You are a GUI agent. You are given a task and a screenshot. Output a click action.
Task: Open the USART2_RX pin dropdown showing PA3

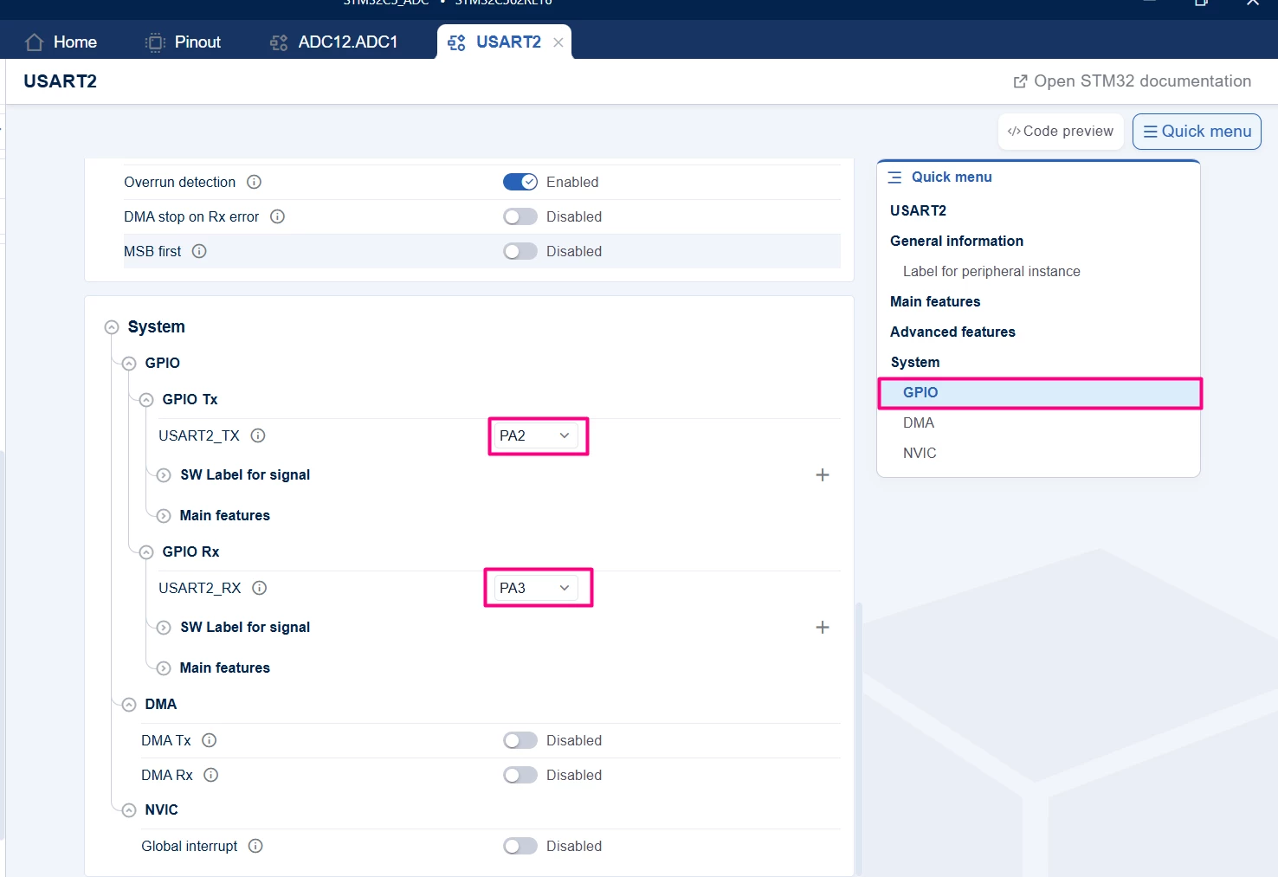coord(536,588)
